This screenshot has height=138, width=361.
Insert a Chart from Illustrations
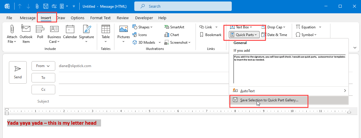(171, 35)
